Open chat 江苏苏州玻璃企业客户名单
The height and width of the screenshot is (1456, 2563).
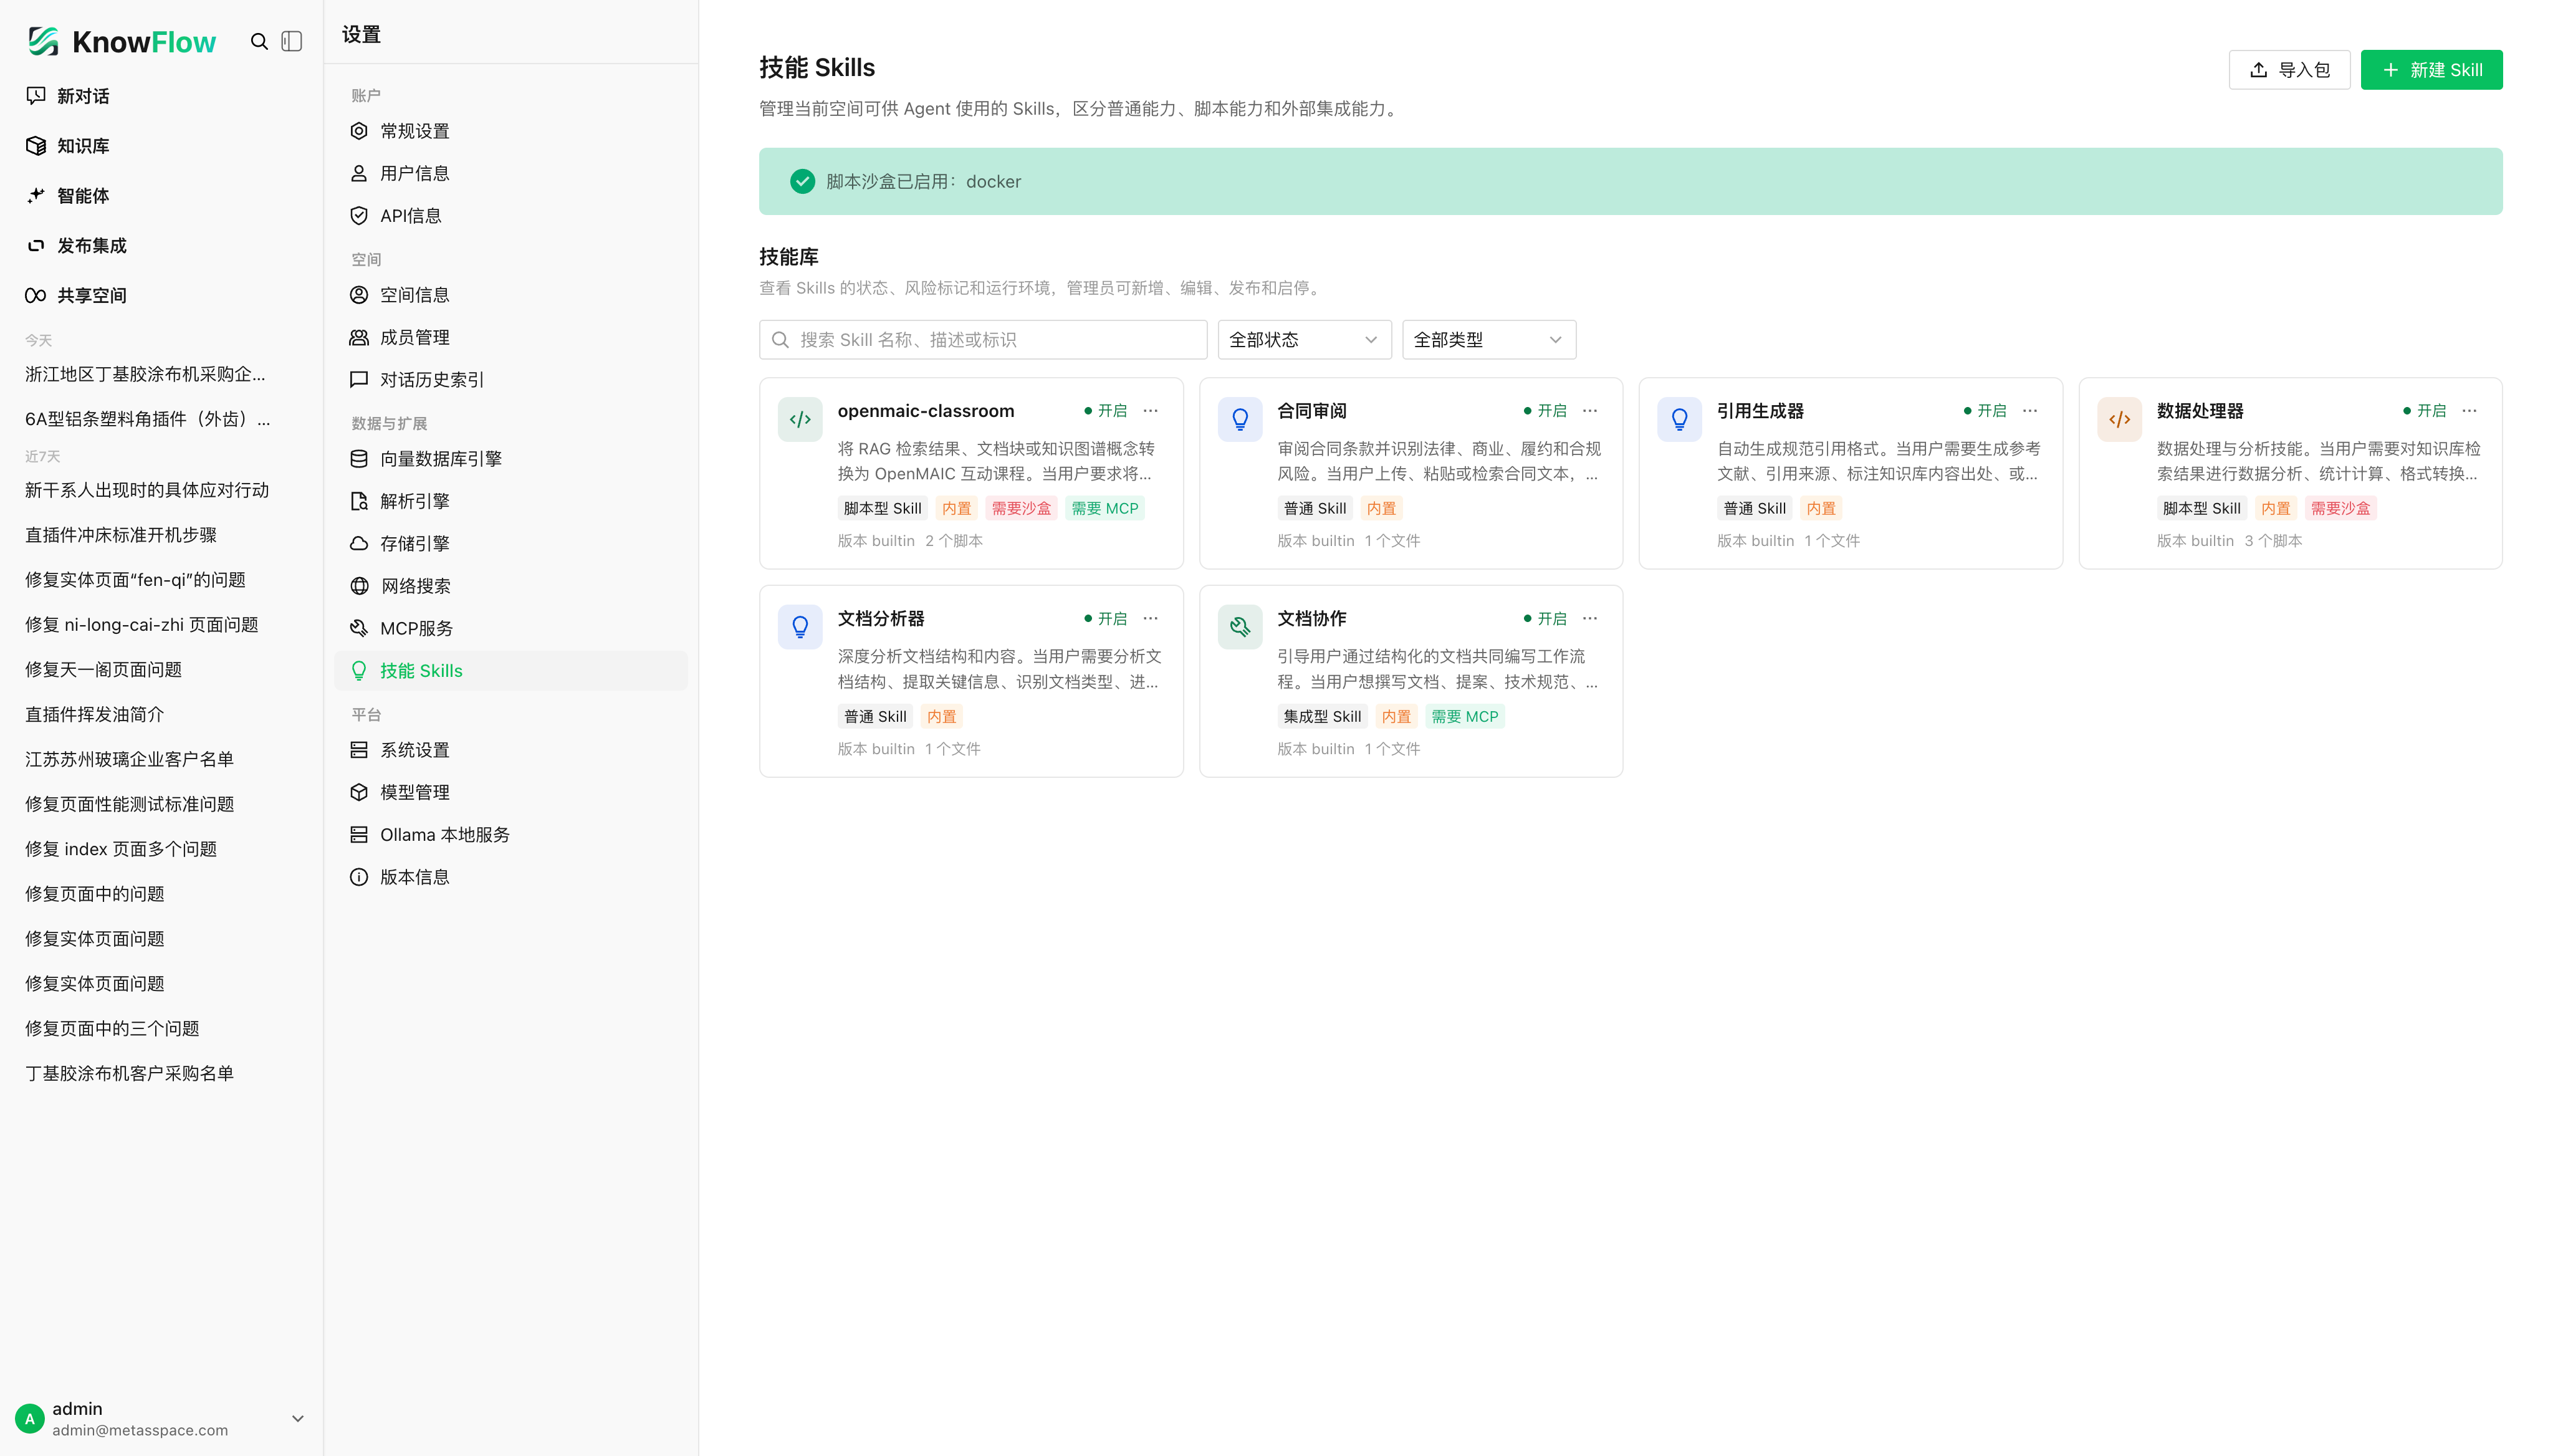130,760
